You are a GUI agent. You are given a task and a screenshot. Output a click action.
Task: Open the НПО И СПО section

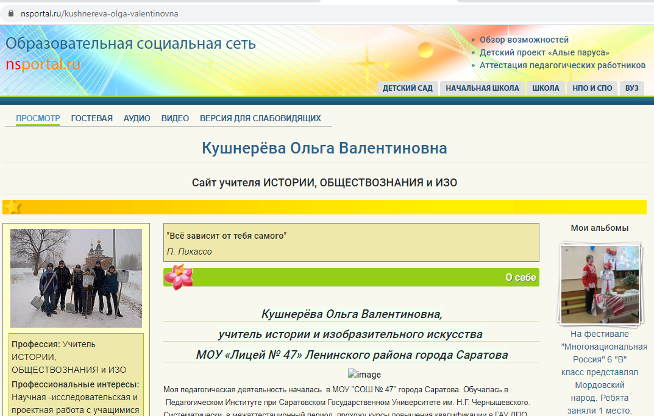592,88
